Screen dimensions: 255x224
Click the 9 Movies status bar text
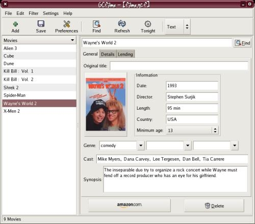coord(12,219)
